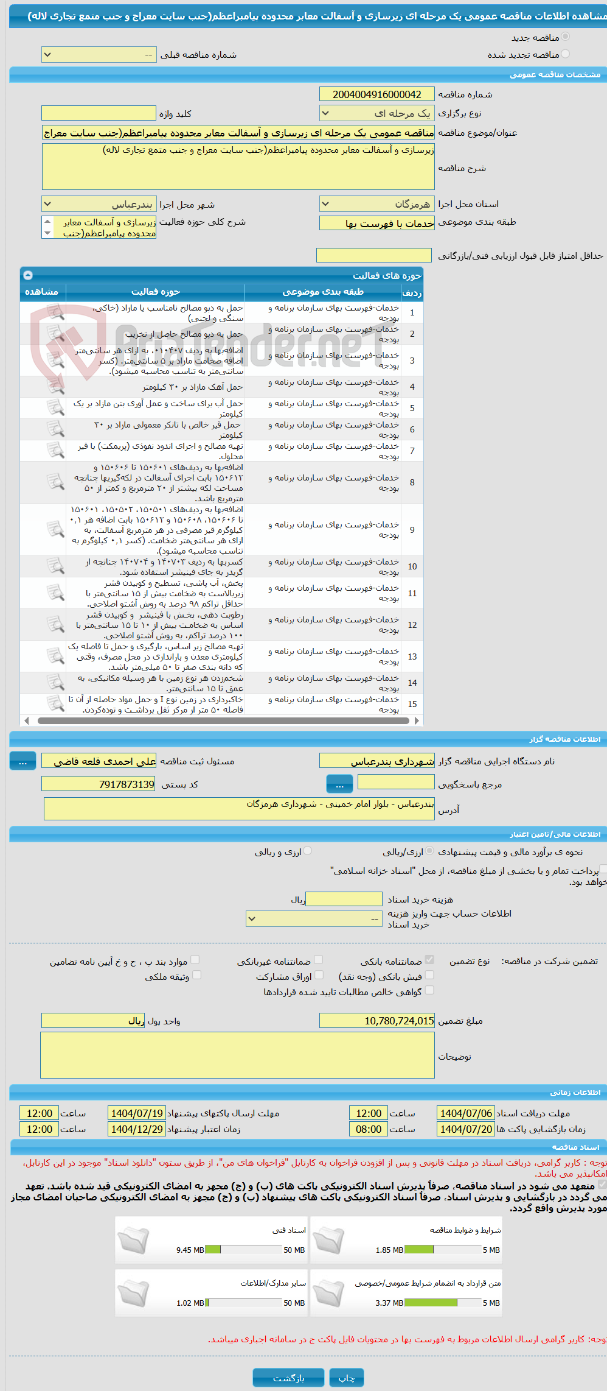Select the مناقصه جدید radio button
This screenshot has height=1391, width=607.
pos(566,37)
